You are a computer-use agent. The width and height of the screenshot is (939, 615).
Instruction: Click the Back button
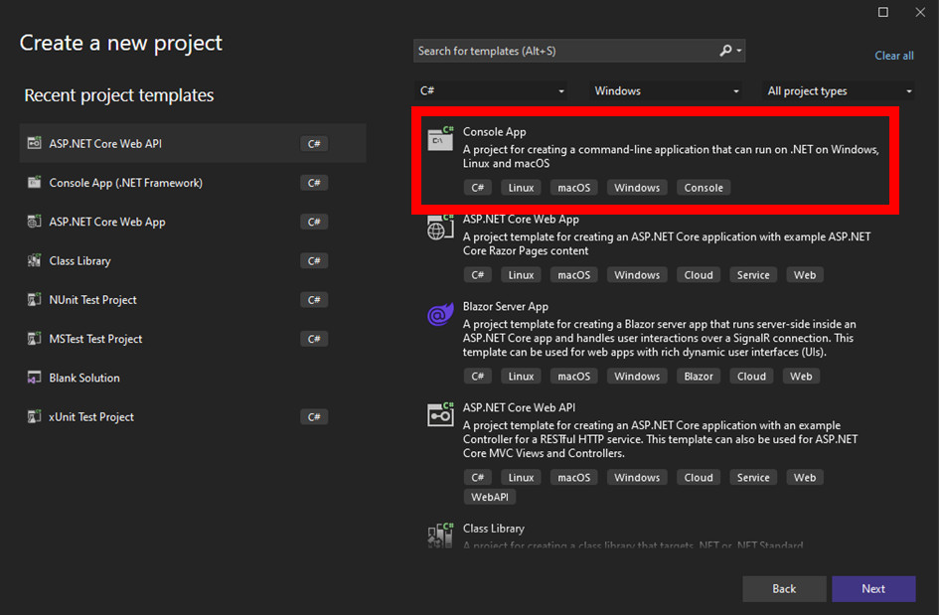784,588
